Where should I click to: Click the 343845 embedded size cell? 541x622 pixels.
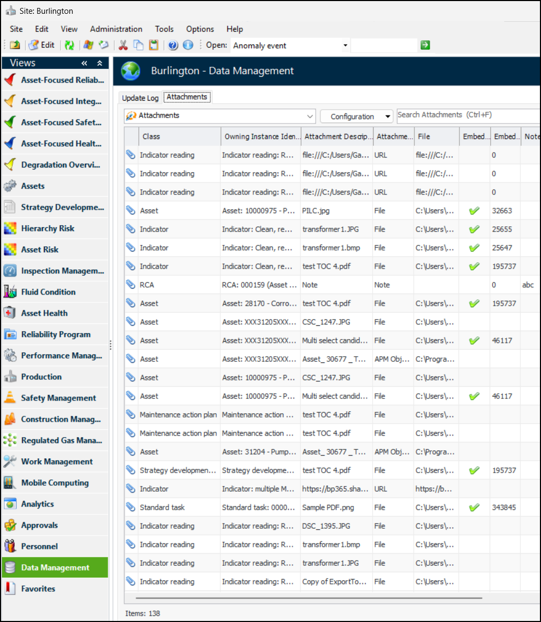[504, 508]
